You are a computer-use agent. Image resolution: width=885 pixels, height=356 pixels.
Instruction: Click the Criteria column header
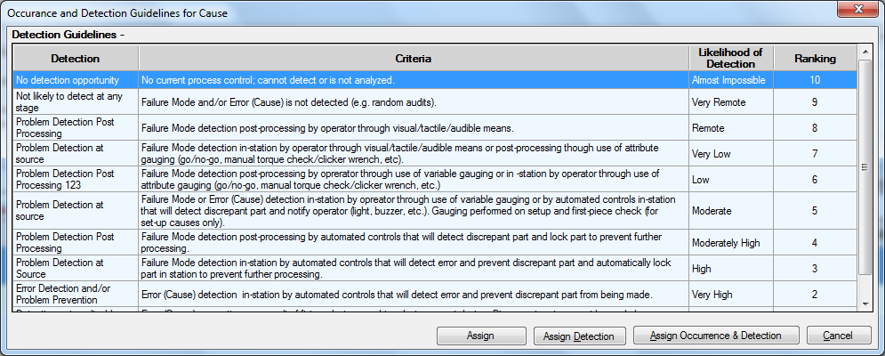(413, 59)
